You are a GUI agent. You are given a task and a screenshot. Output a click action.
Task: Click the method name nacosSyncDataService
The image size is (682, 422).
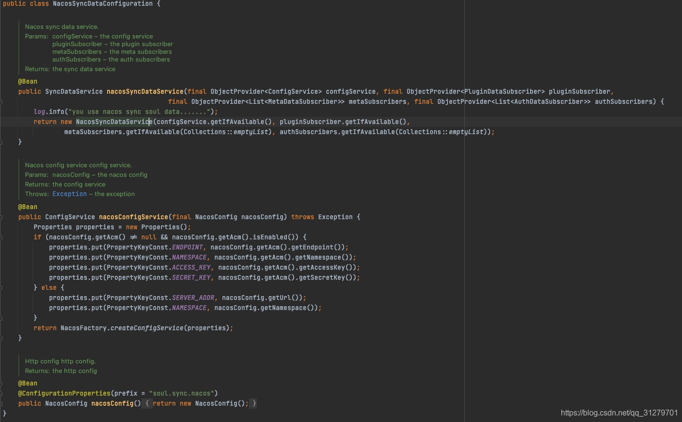[x=145, y=91]
